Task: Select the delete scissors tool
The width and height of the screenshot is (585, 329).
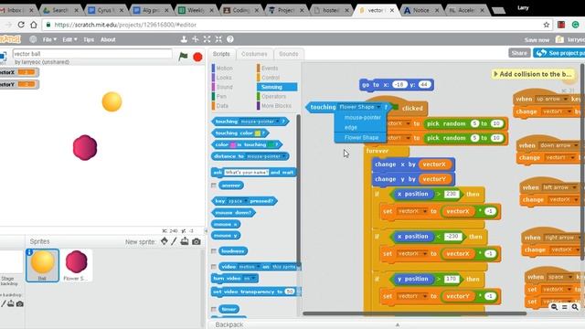Action: coord(195,39)
